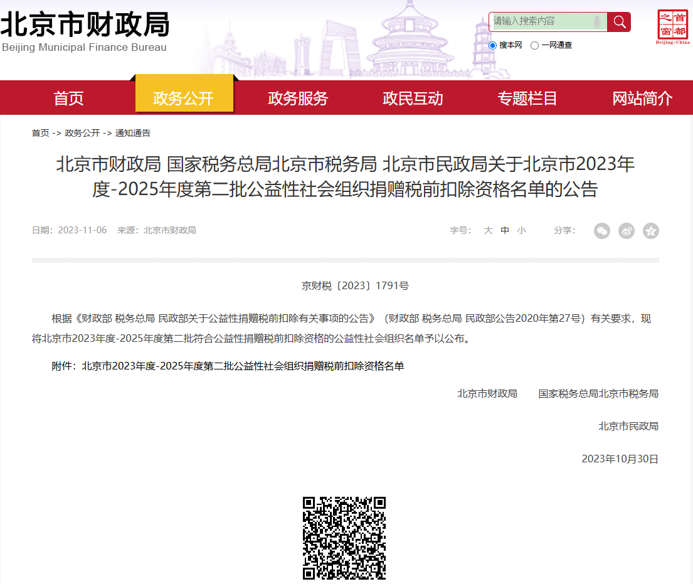Image resolution: width=693 pixels, height=584 pixels.
Task: Select the 搜本网 radio button
Action: 493,45
